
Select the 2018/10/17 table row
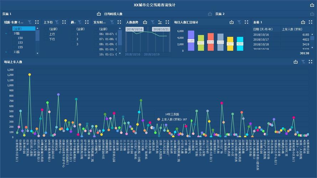point(281,40)
